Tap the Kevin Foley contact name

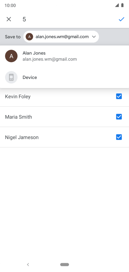(18, 97)
